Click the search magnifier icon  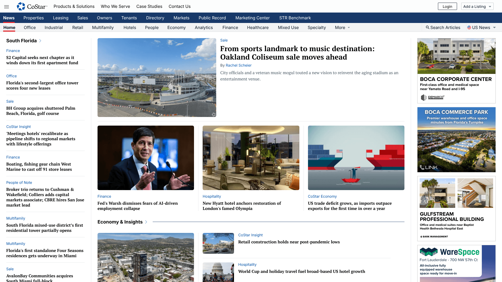(427, 27)
